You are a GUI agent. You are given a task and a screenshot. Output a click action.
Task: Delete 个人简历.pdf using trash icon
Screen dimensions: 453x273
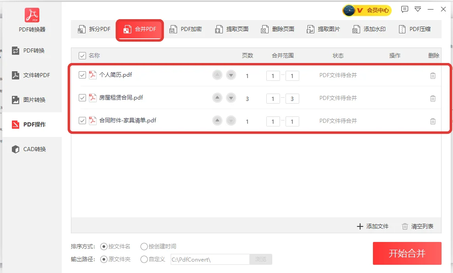coord(433,76)
